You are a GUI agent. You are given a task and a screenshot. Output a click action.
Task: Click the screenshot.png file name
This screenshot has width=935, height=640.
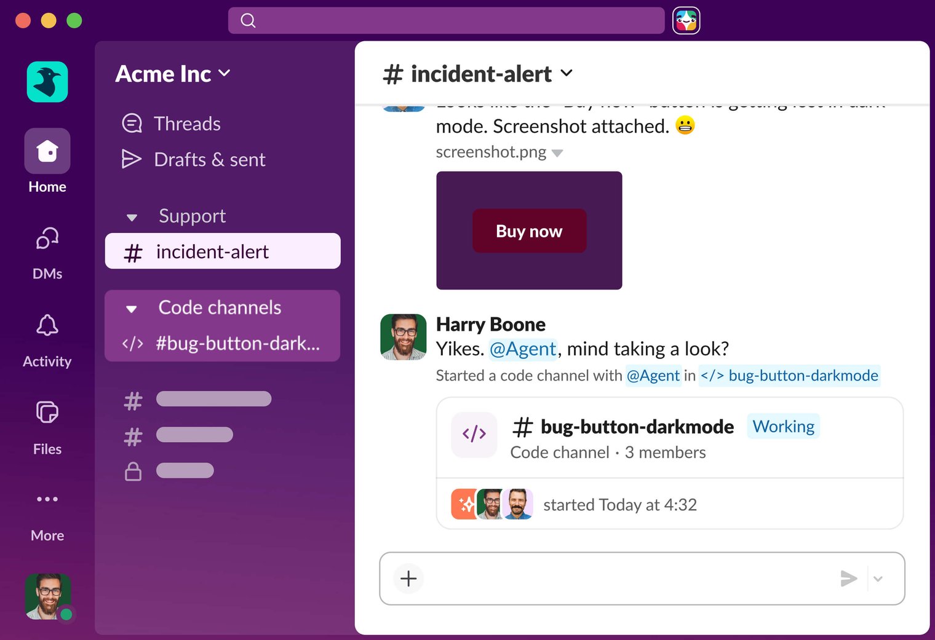coord(491,152)
